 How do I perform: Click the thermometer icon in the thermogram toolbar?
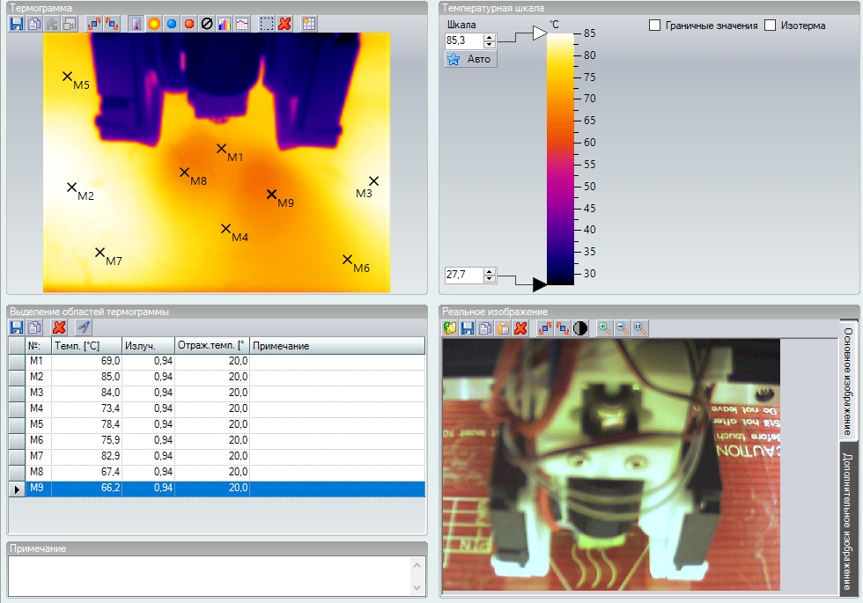(136, 24)
